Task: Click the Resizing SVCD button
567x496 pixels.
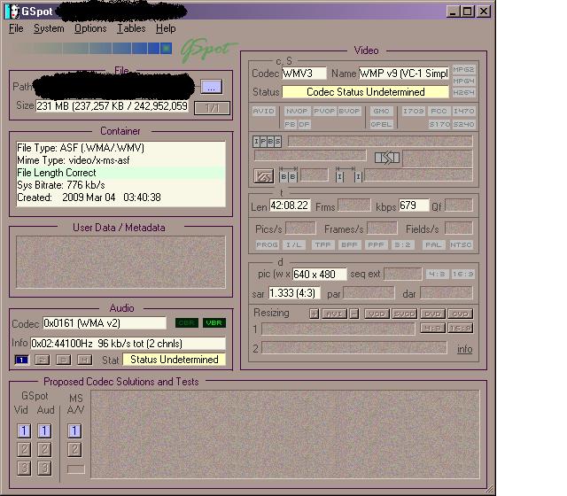Action: click(404, 314)
